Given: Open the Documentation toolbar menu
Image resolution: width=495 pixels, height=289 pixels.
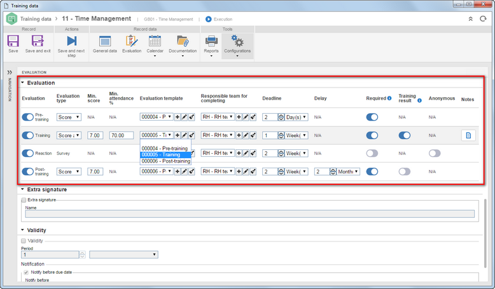Looking at the screenshot, I should coord(183,46).
